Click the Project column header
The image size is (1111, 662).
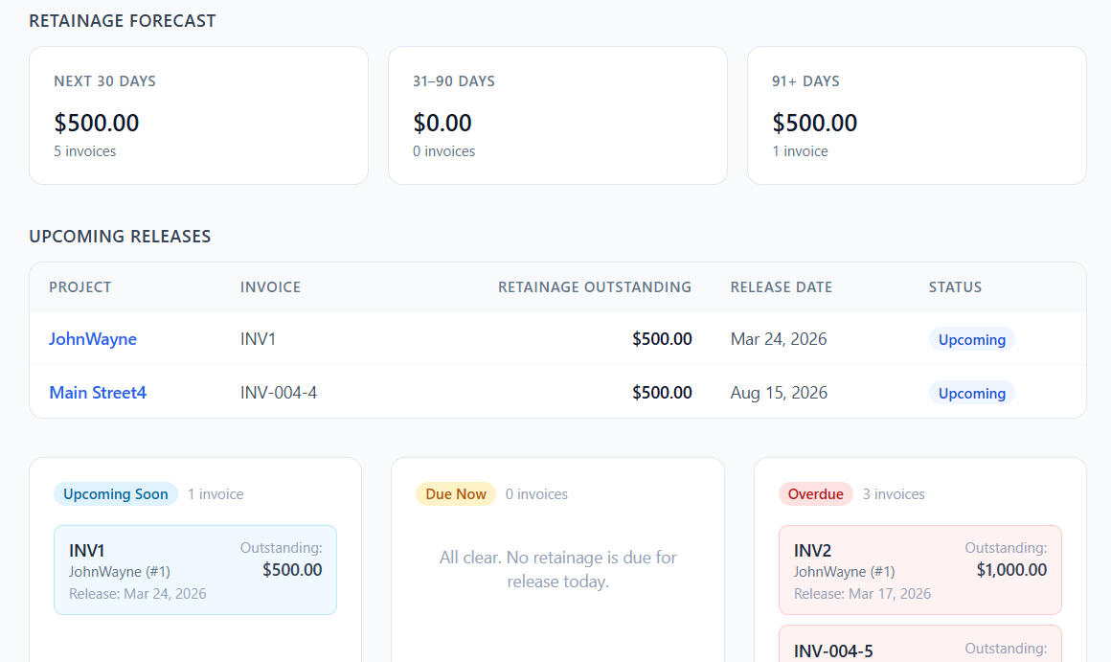pyautogui.click(x=80, y=287)
